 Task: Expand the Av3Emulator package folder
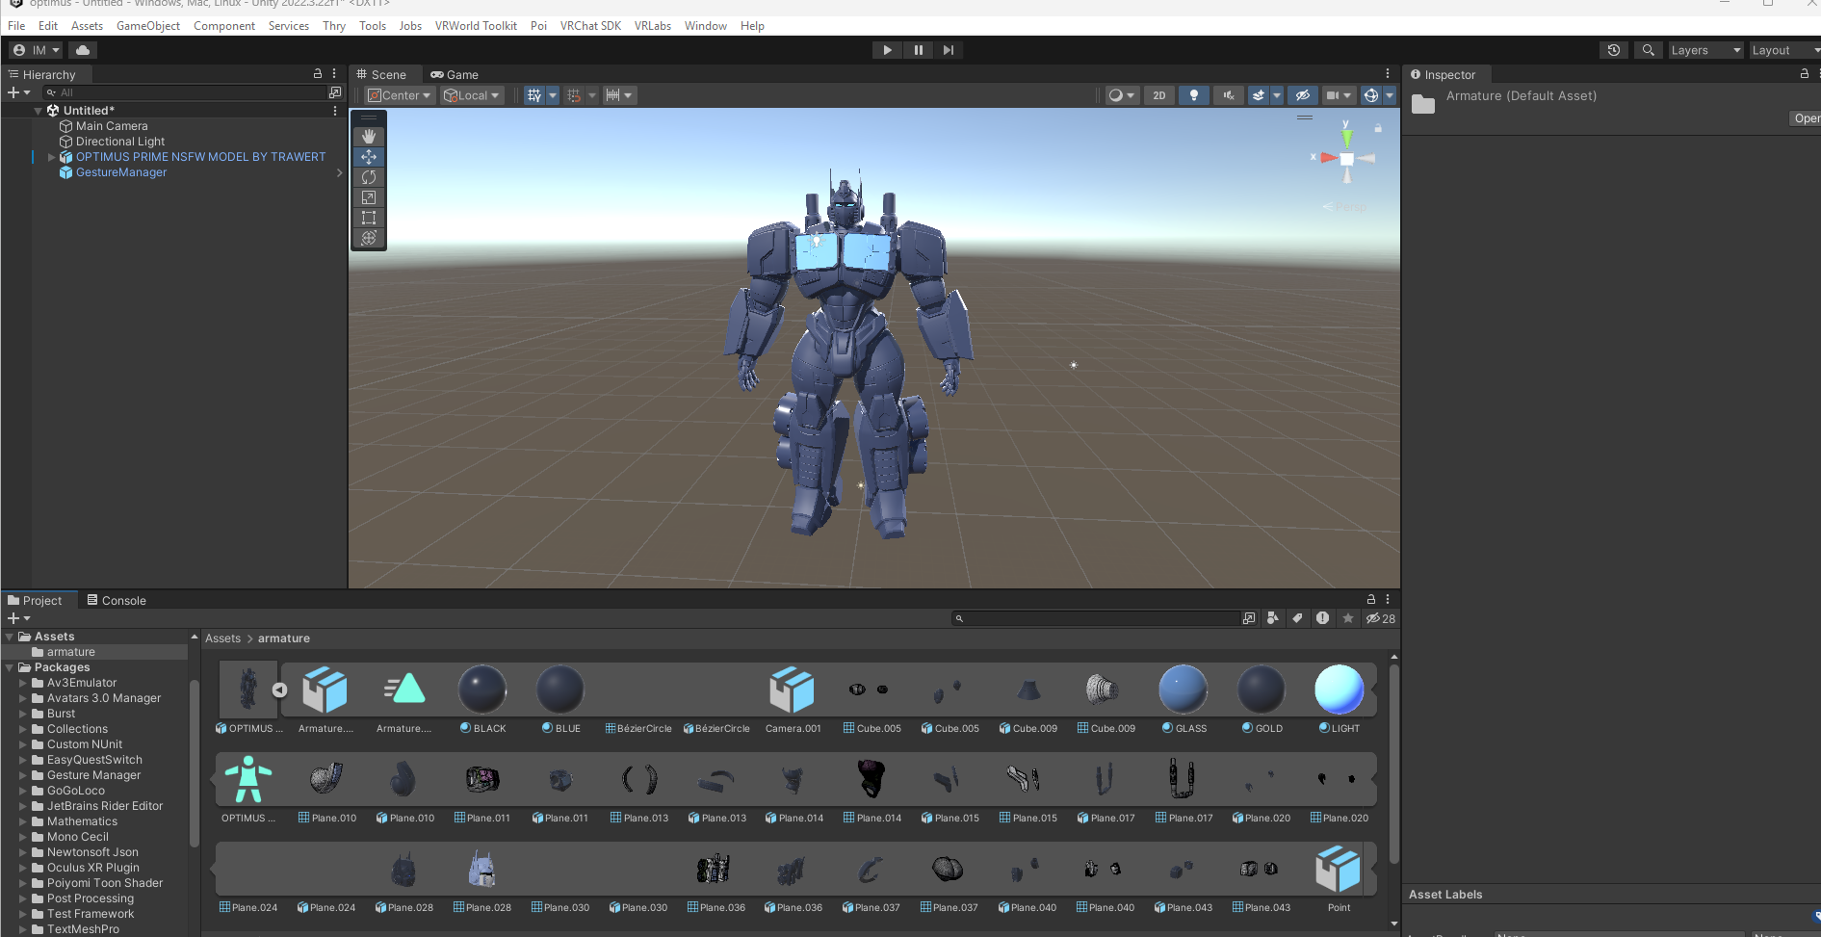coord(23,683)
